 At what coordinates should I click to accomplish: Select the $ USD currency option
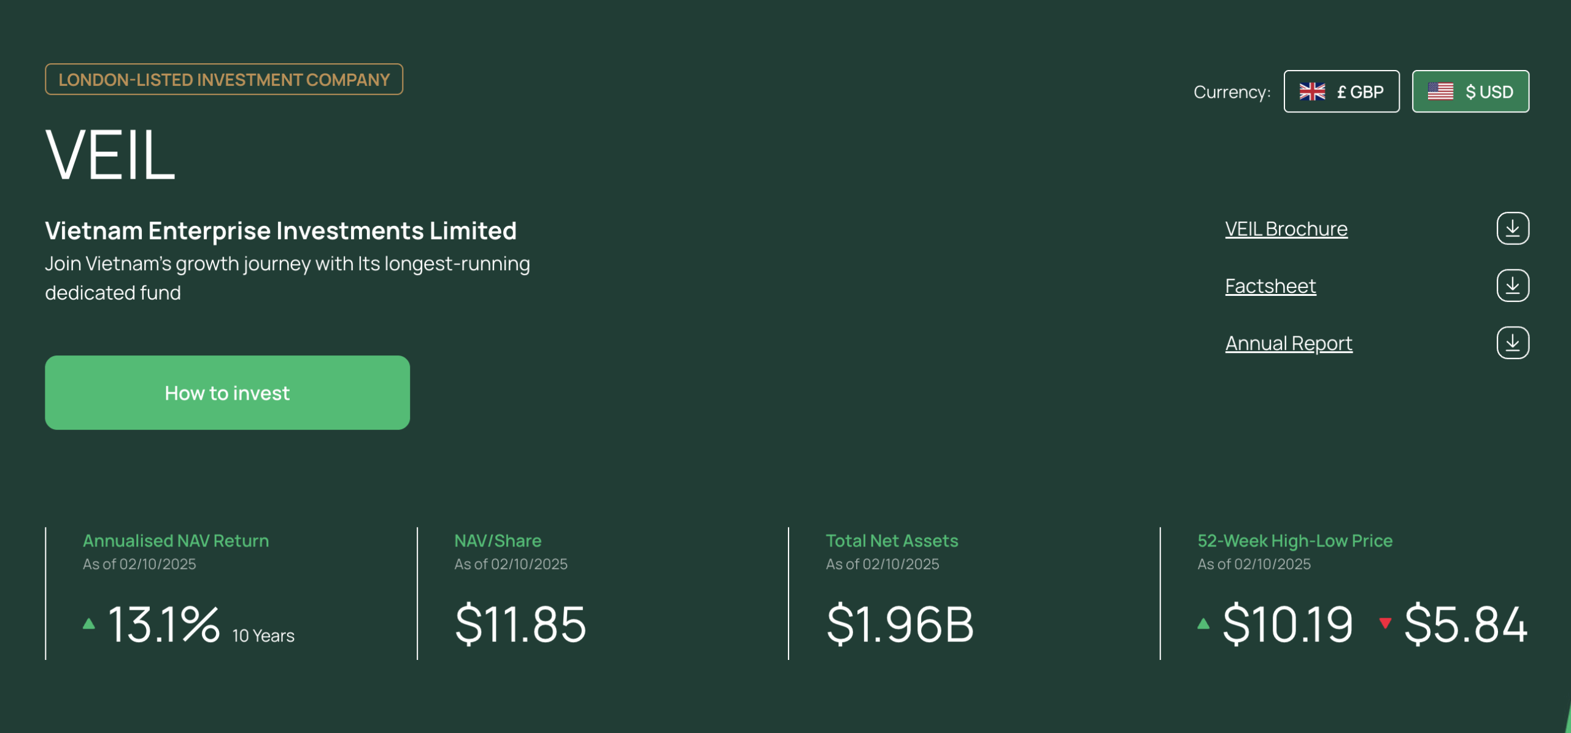[x=1470, y=91]
